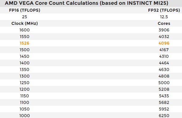Click the FP32 value 12.5
Screen dimensions: 182x118
point(164,17)
